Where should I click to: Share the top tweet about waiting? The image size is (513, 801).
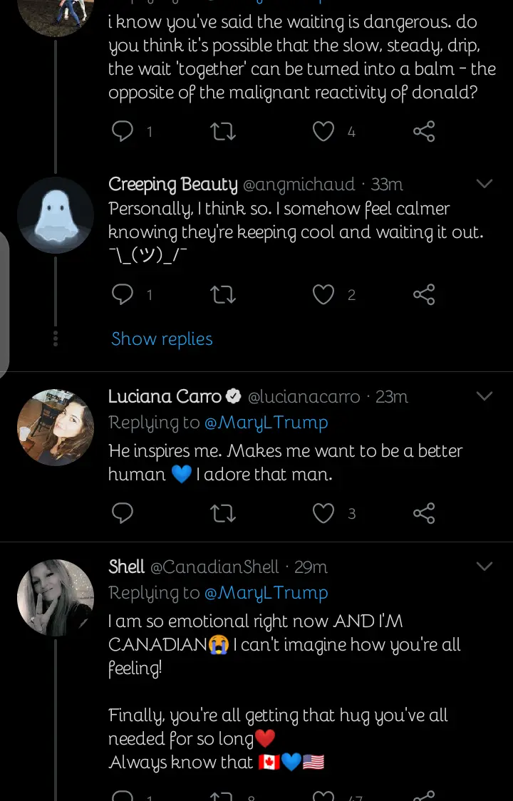[424, 131]
